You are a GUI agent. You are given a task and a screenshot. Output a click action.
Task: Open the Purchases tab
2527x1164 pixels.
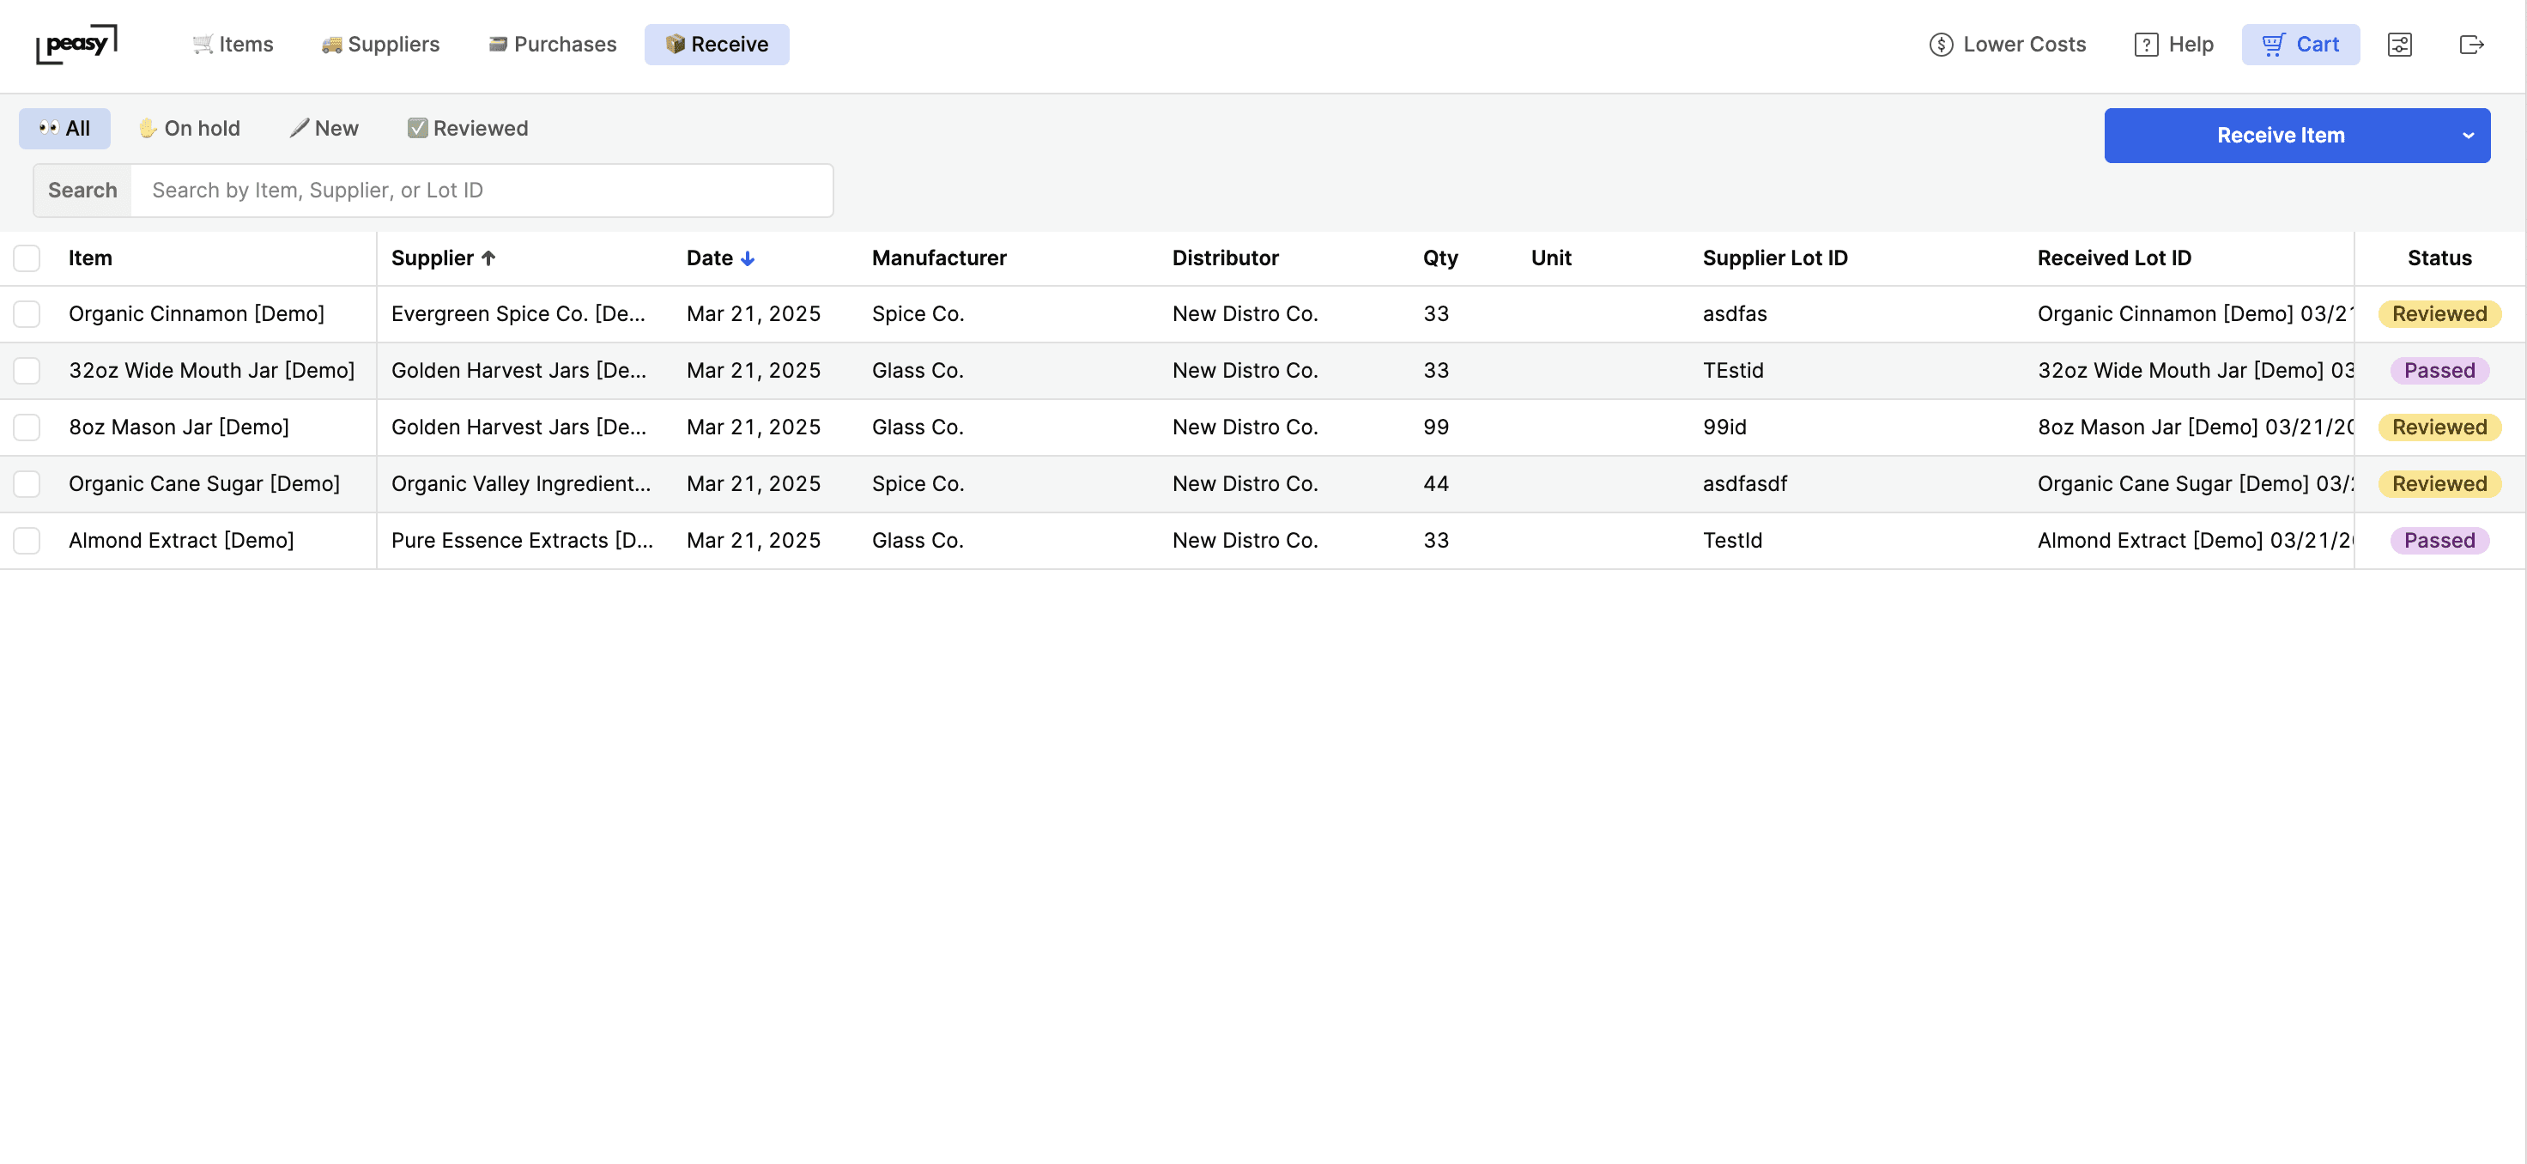click(x=552, y=44)
